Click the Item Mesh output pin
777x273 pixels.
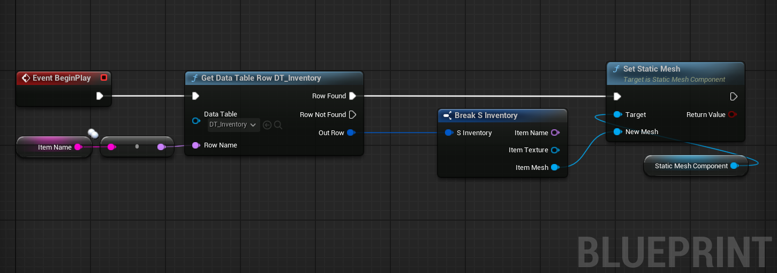click(x=555, y=167)
